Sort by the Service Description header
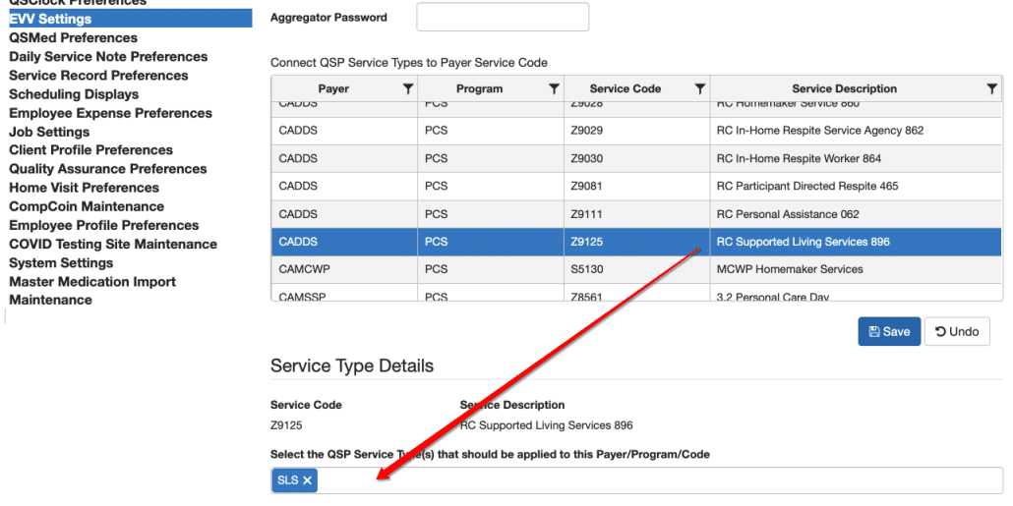The width and height of the screenshot is (1013, 506). (845, 89)
